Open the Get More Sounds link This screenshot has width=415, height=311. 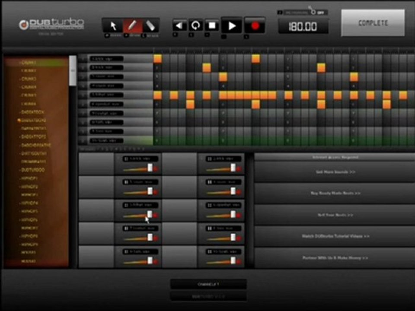(x=335, y=172)
